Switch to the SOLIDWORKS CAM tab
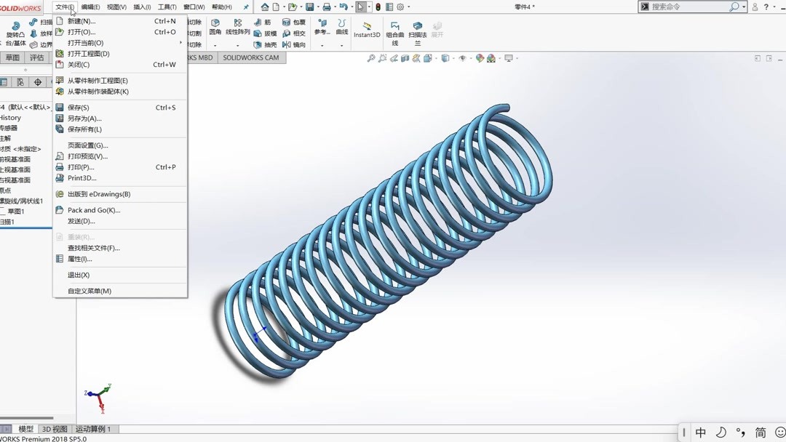Image resolution: width=786 pixels, height=442 pixels. click(x=251, y=57)
